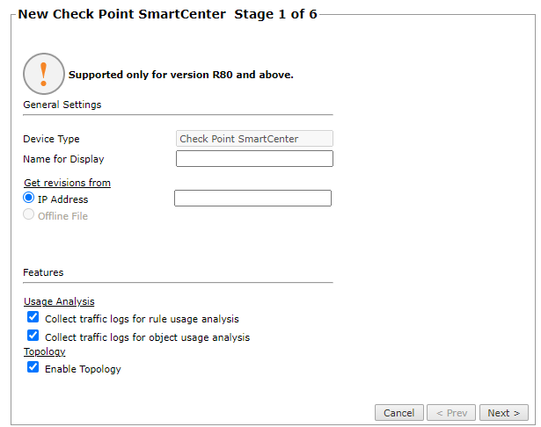541x427 pixels.
Task: Click the IP Address input box
Action: [x=252, y=199]
